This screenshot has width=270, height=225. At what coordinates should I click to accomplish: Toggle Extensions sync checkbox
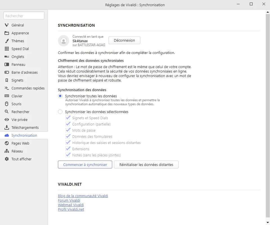(x=68, y=149)
